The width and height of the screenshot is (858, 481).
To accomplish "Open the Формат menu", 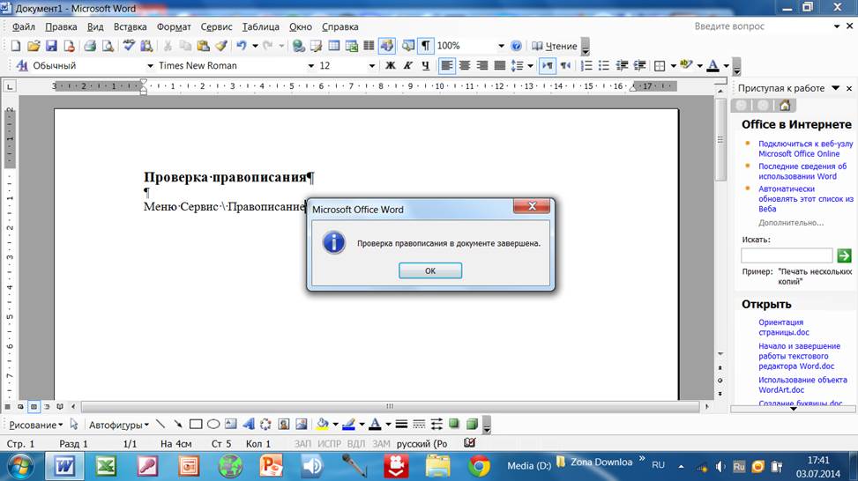I will 174,26.
